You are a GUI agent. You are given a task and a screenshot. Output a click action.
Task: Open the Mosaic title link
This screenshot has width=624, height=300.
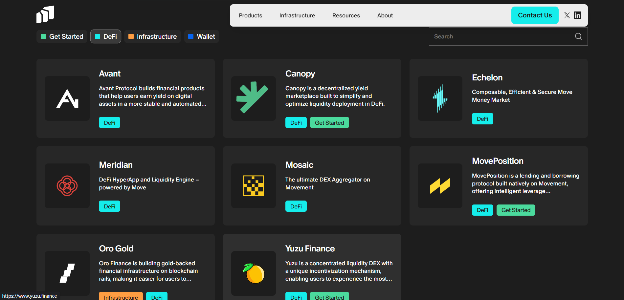tap(299, 165)
